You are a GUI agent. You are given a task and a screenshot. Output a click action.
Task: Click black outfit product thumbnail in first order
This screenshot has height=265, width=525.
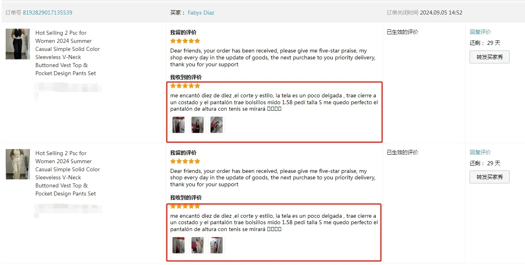coord(18,44)
